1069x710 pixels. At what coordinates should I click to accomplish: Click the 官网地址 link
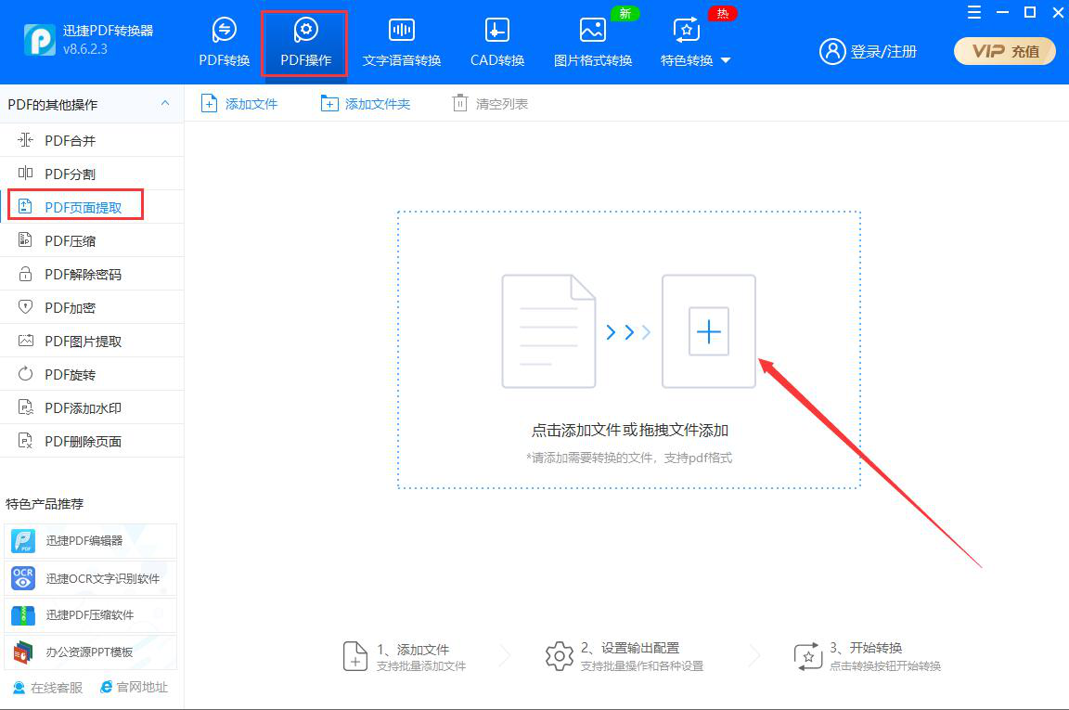click(x=135, y=688)
